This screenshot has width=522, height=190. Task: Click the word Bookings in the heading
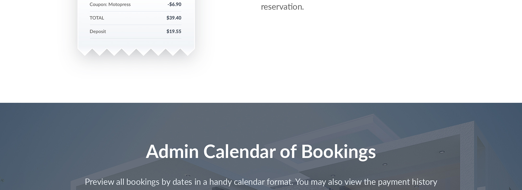coord(338,152)
